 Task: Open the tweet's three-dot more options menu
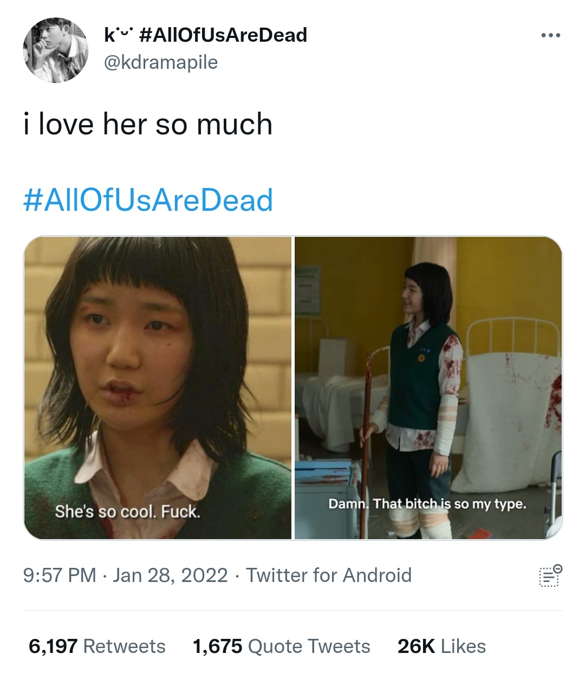550,36
